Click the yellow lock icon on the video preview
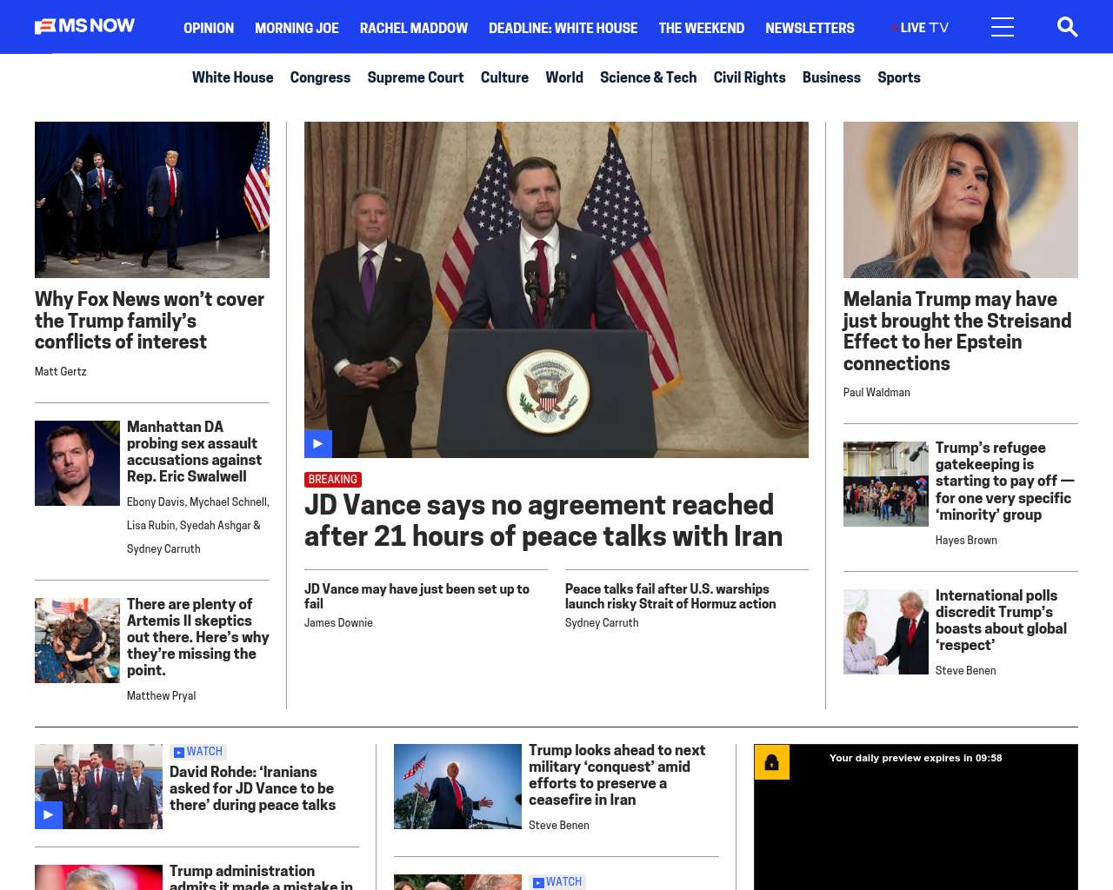The height and width of the screenshot is (890, 1113). pyautogui.click(x=771, y=762)
